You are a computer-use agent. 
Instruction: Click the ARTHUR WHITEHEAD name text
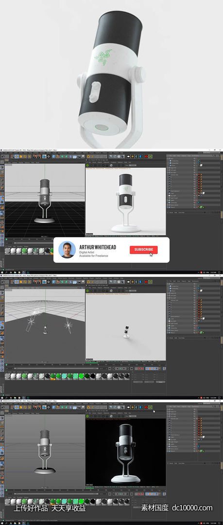click(x=98, y=247)
